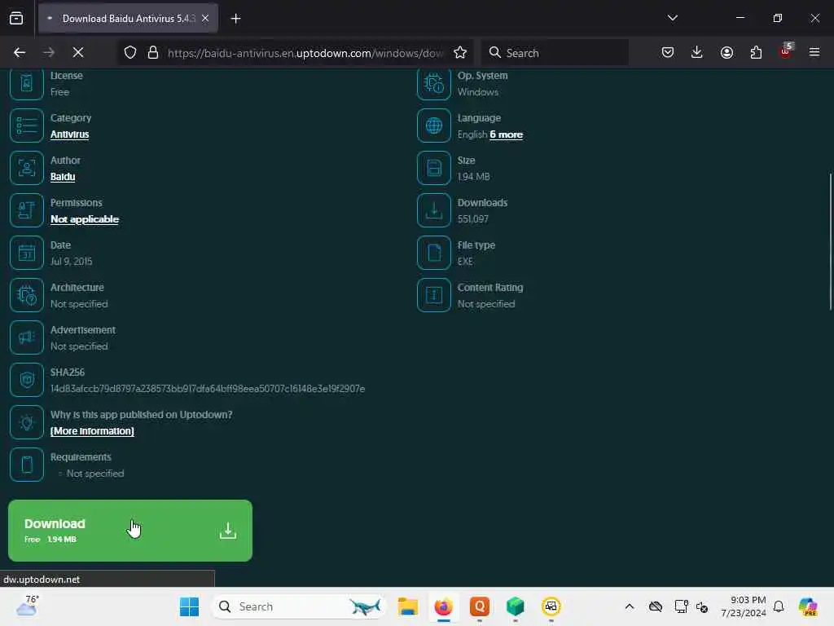The width and height of the screenshot is (834, 626).
Task: Open the notifications bell
Action: pos(779,606)
